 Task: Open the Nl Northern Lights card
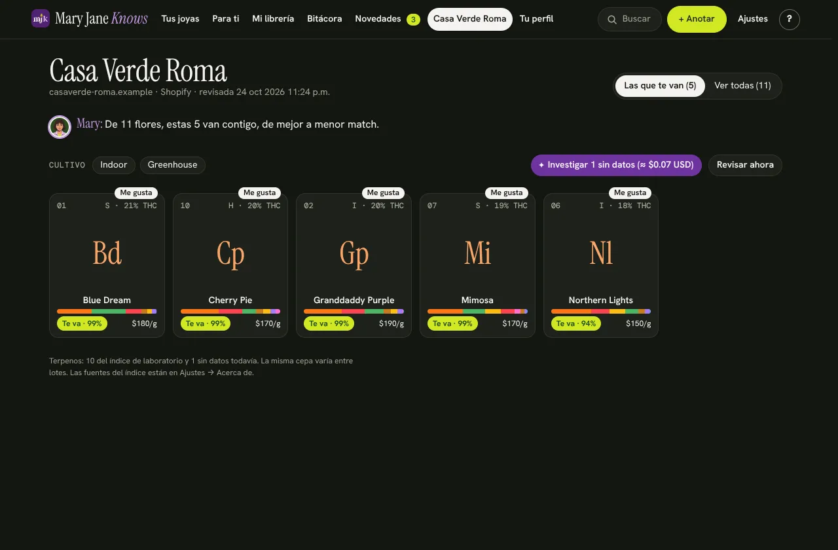601,266
